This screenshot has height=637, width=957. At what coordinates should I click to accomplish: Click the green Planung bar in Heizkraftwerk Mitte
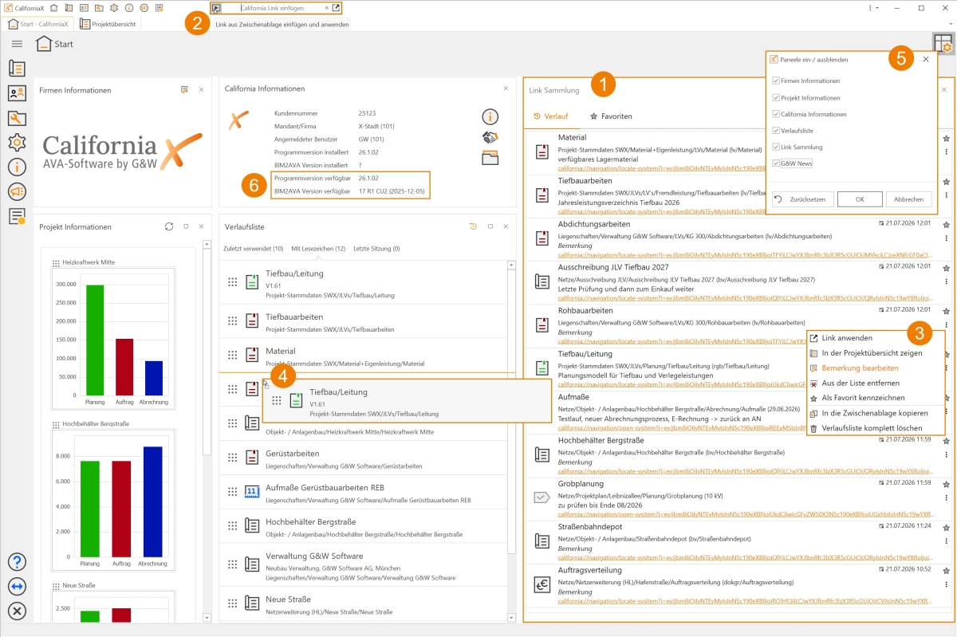95,340
